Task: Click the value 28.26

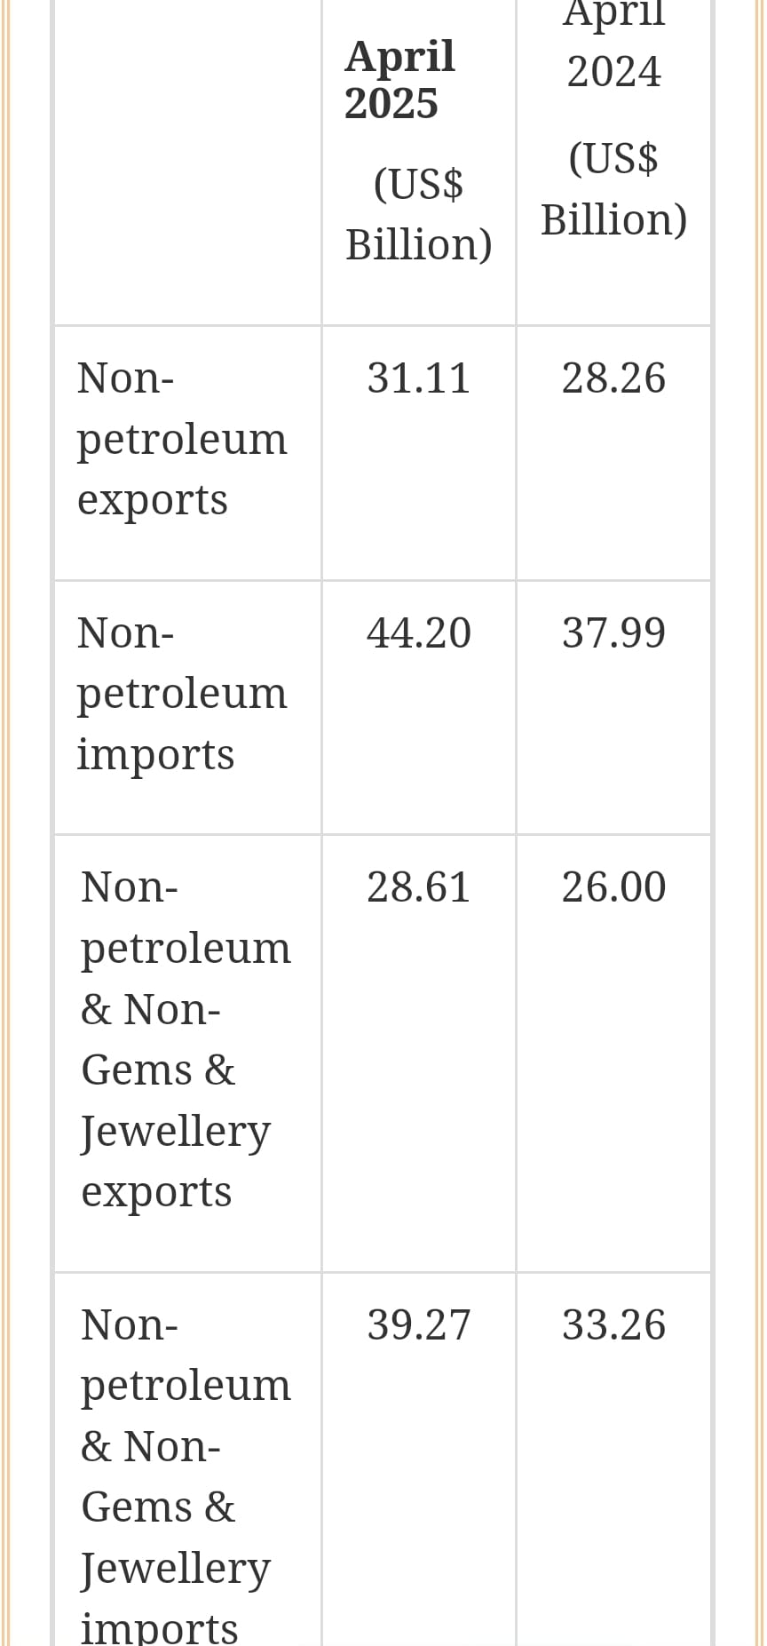Action: click(613, 378)
